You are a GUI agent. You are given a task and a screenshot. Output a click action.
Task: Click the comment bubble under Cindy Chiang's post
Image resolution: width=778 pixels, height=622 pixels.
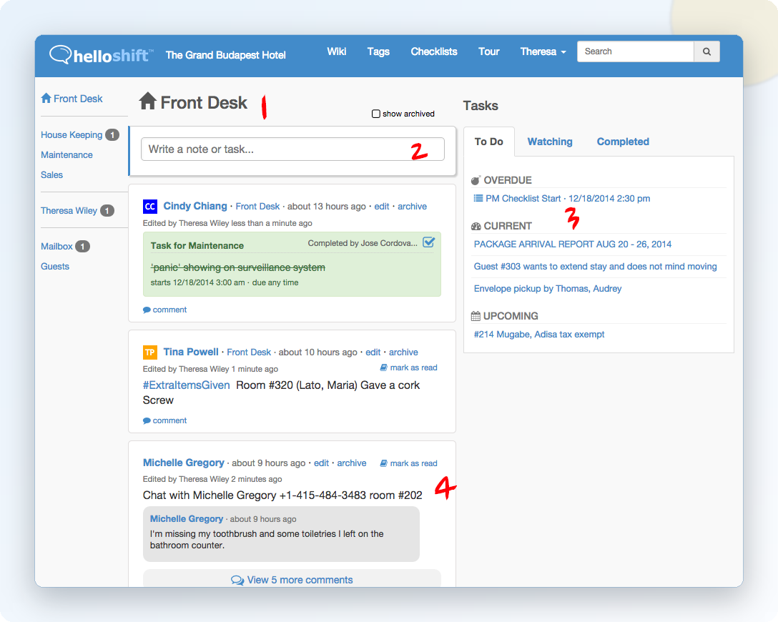pyautogui.click(x=147, y=310)
